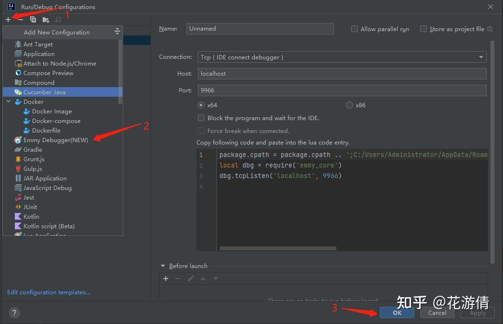Open help with the question mark button

14,313
